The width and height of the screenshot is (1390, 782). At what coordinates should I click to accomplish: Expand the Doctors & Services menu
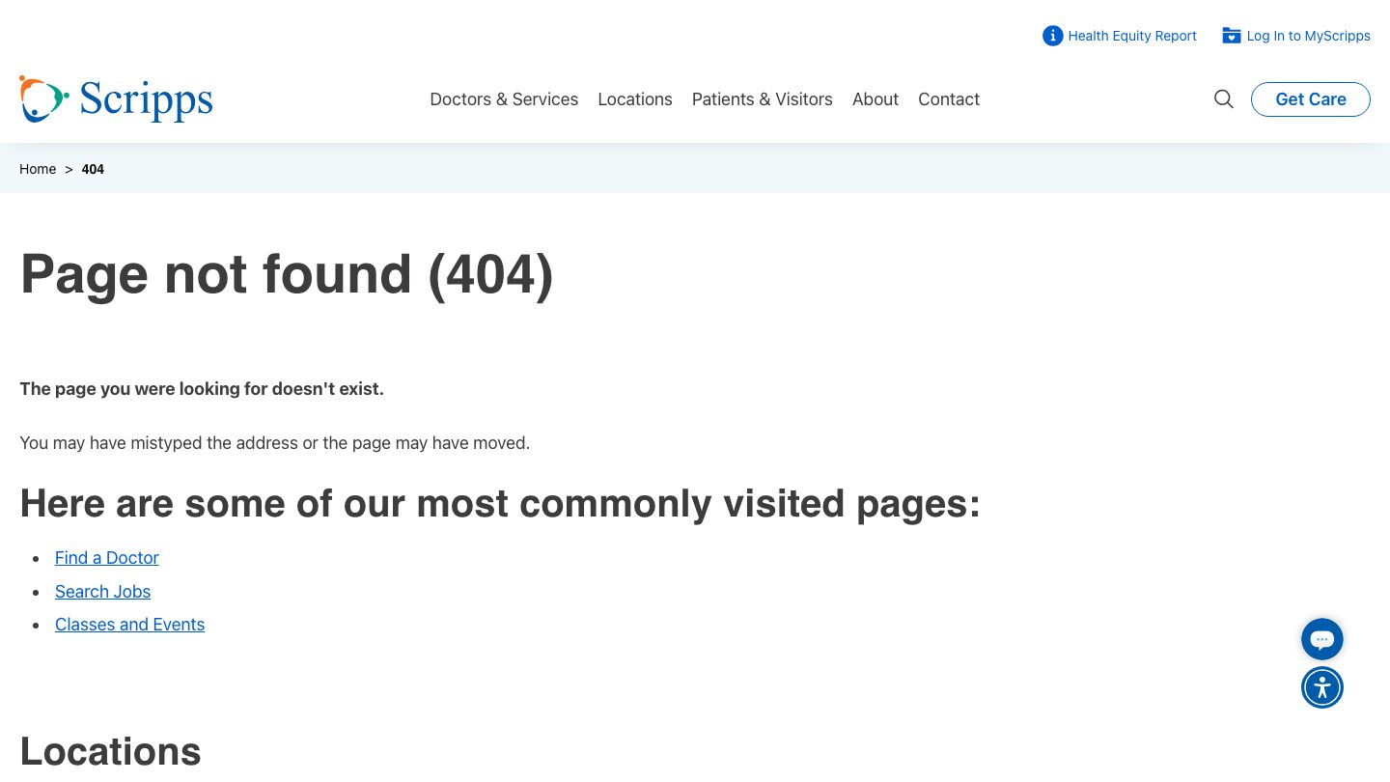(x=504, y=99)
